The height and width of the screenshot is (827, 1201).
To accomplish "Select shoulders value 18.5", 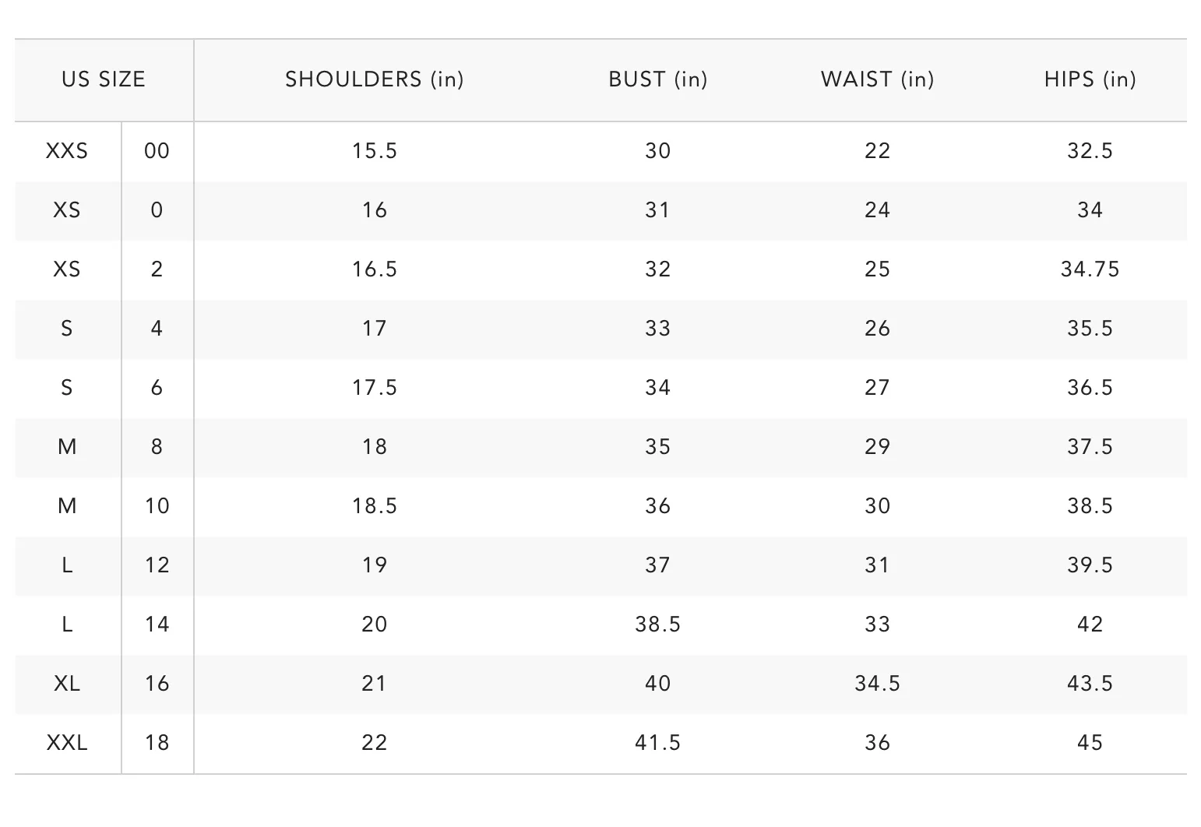I will coord(374,506).
